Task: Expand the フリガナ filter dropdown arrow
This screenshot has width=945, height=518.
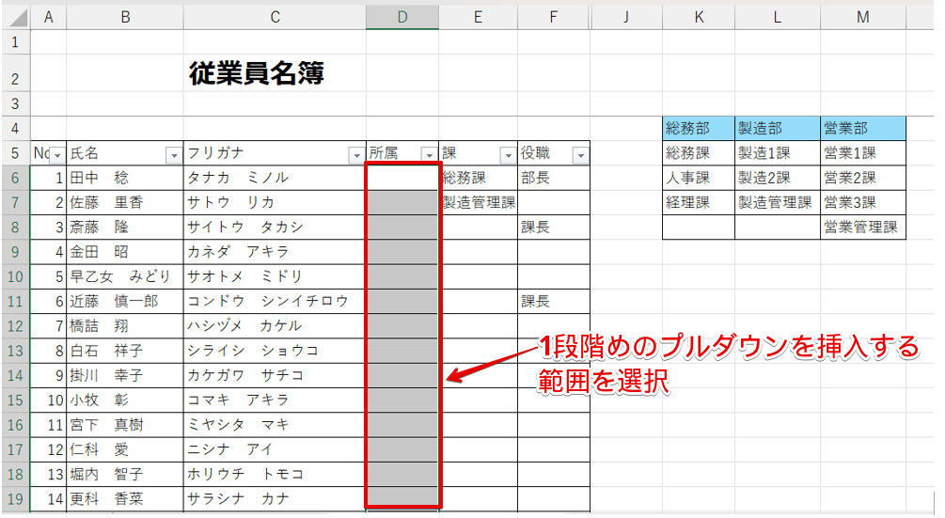Action: 355,154
